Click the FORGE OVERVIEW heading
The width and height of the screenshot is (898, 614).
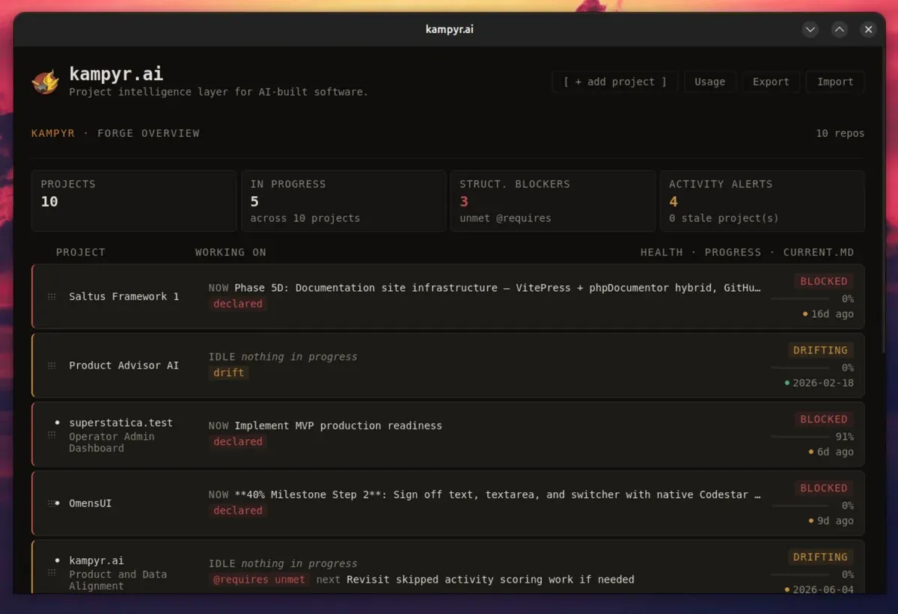(148, 133)
